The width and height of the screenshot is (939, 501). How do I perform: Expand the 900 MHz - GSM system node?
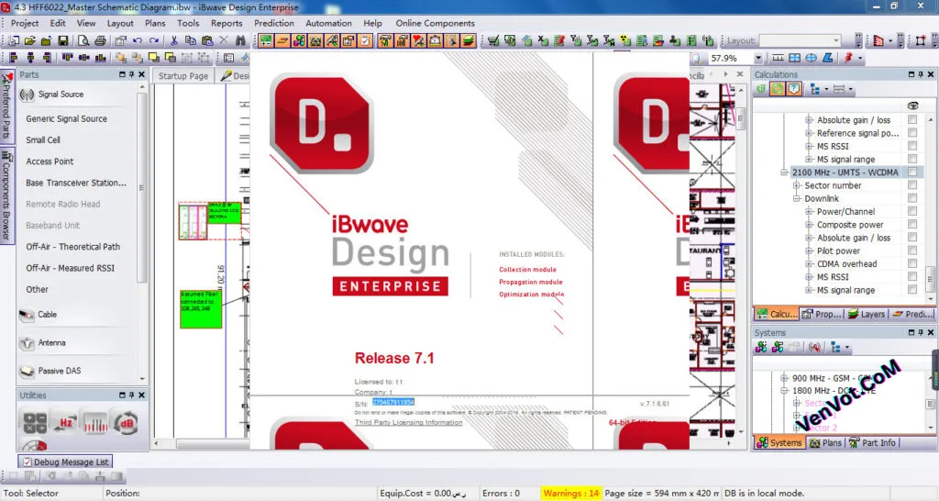click(x=784, y=378)
